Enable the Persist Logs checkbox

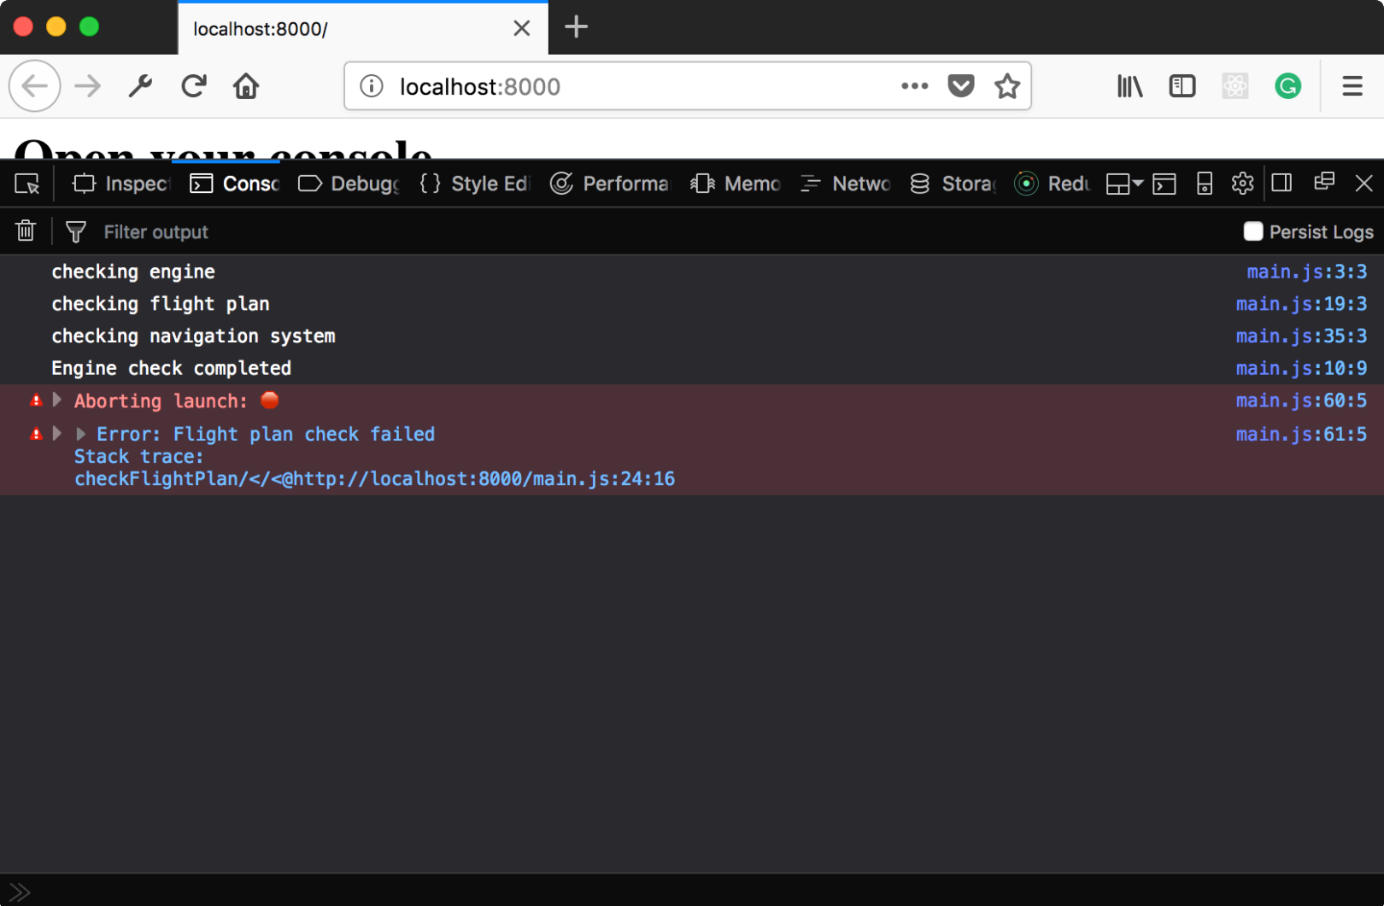coord(1253,231)
